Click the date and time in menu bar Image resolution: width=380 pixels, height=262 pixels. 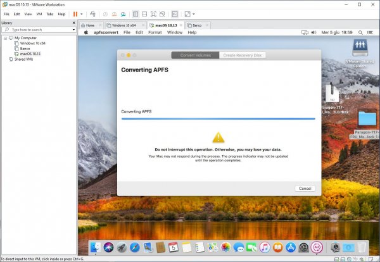pos(337,32)
